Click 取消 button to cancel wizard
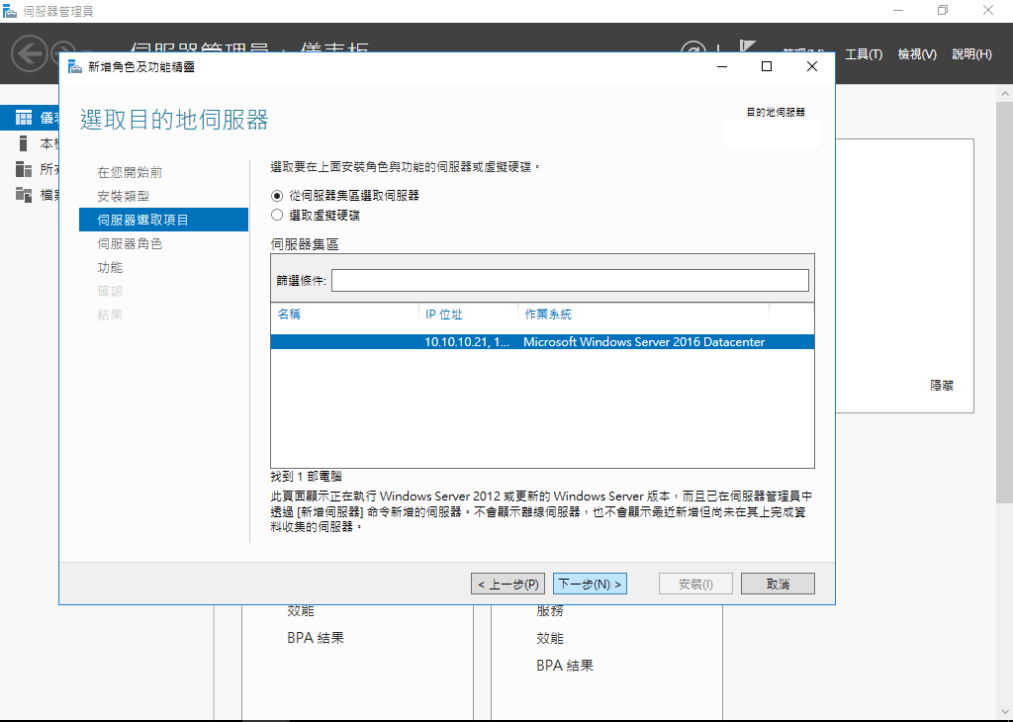 click(778, 584)
